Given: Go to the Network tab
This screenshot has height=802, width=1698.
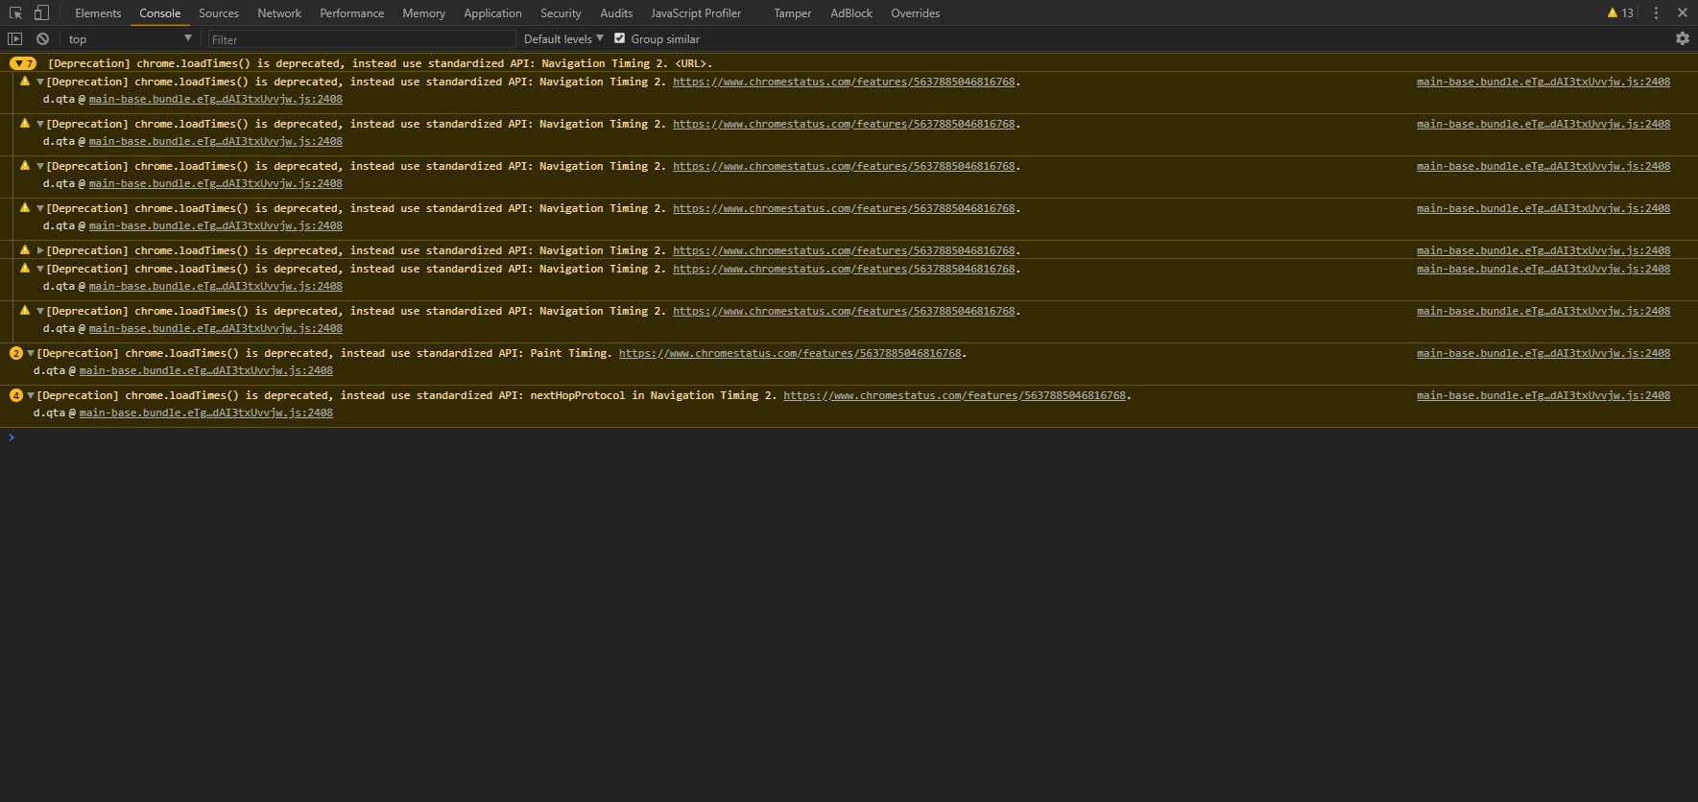Looking at the screenshot, I should [279, 13].
